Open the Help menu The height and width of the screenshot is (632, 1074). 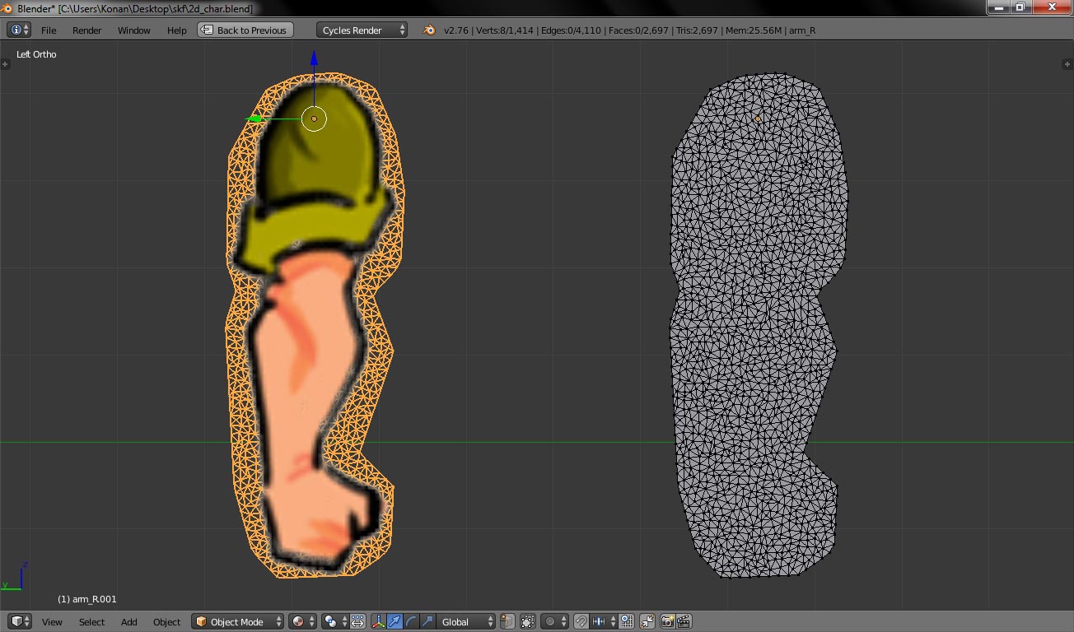coord(176,30)
